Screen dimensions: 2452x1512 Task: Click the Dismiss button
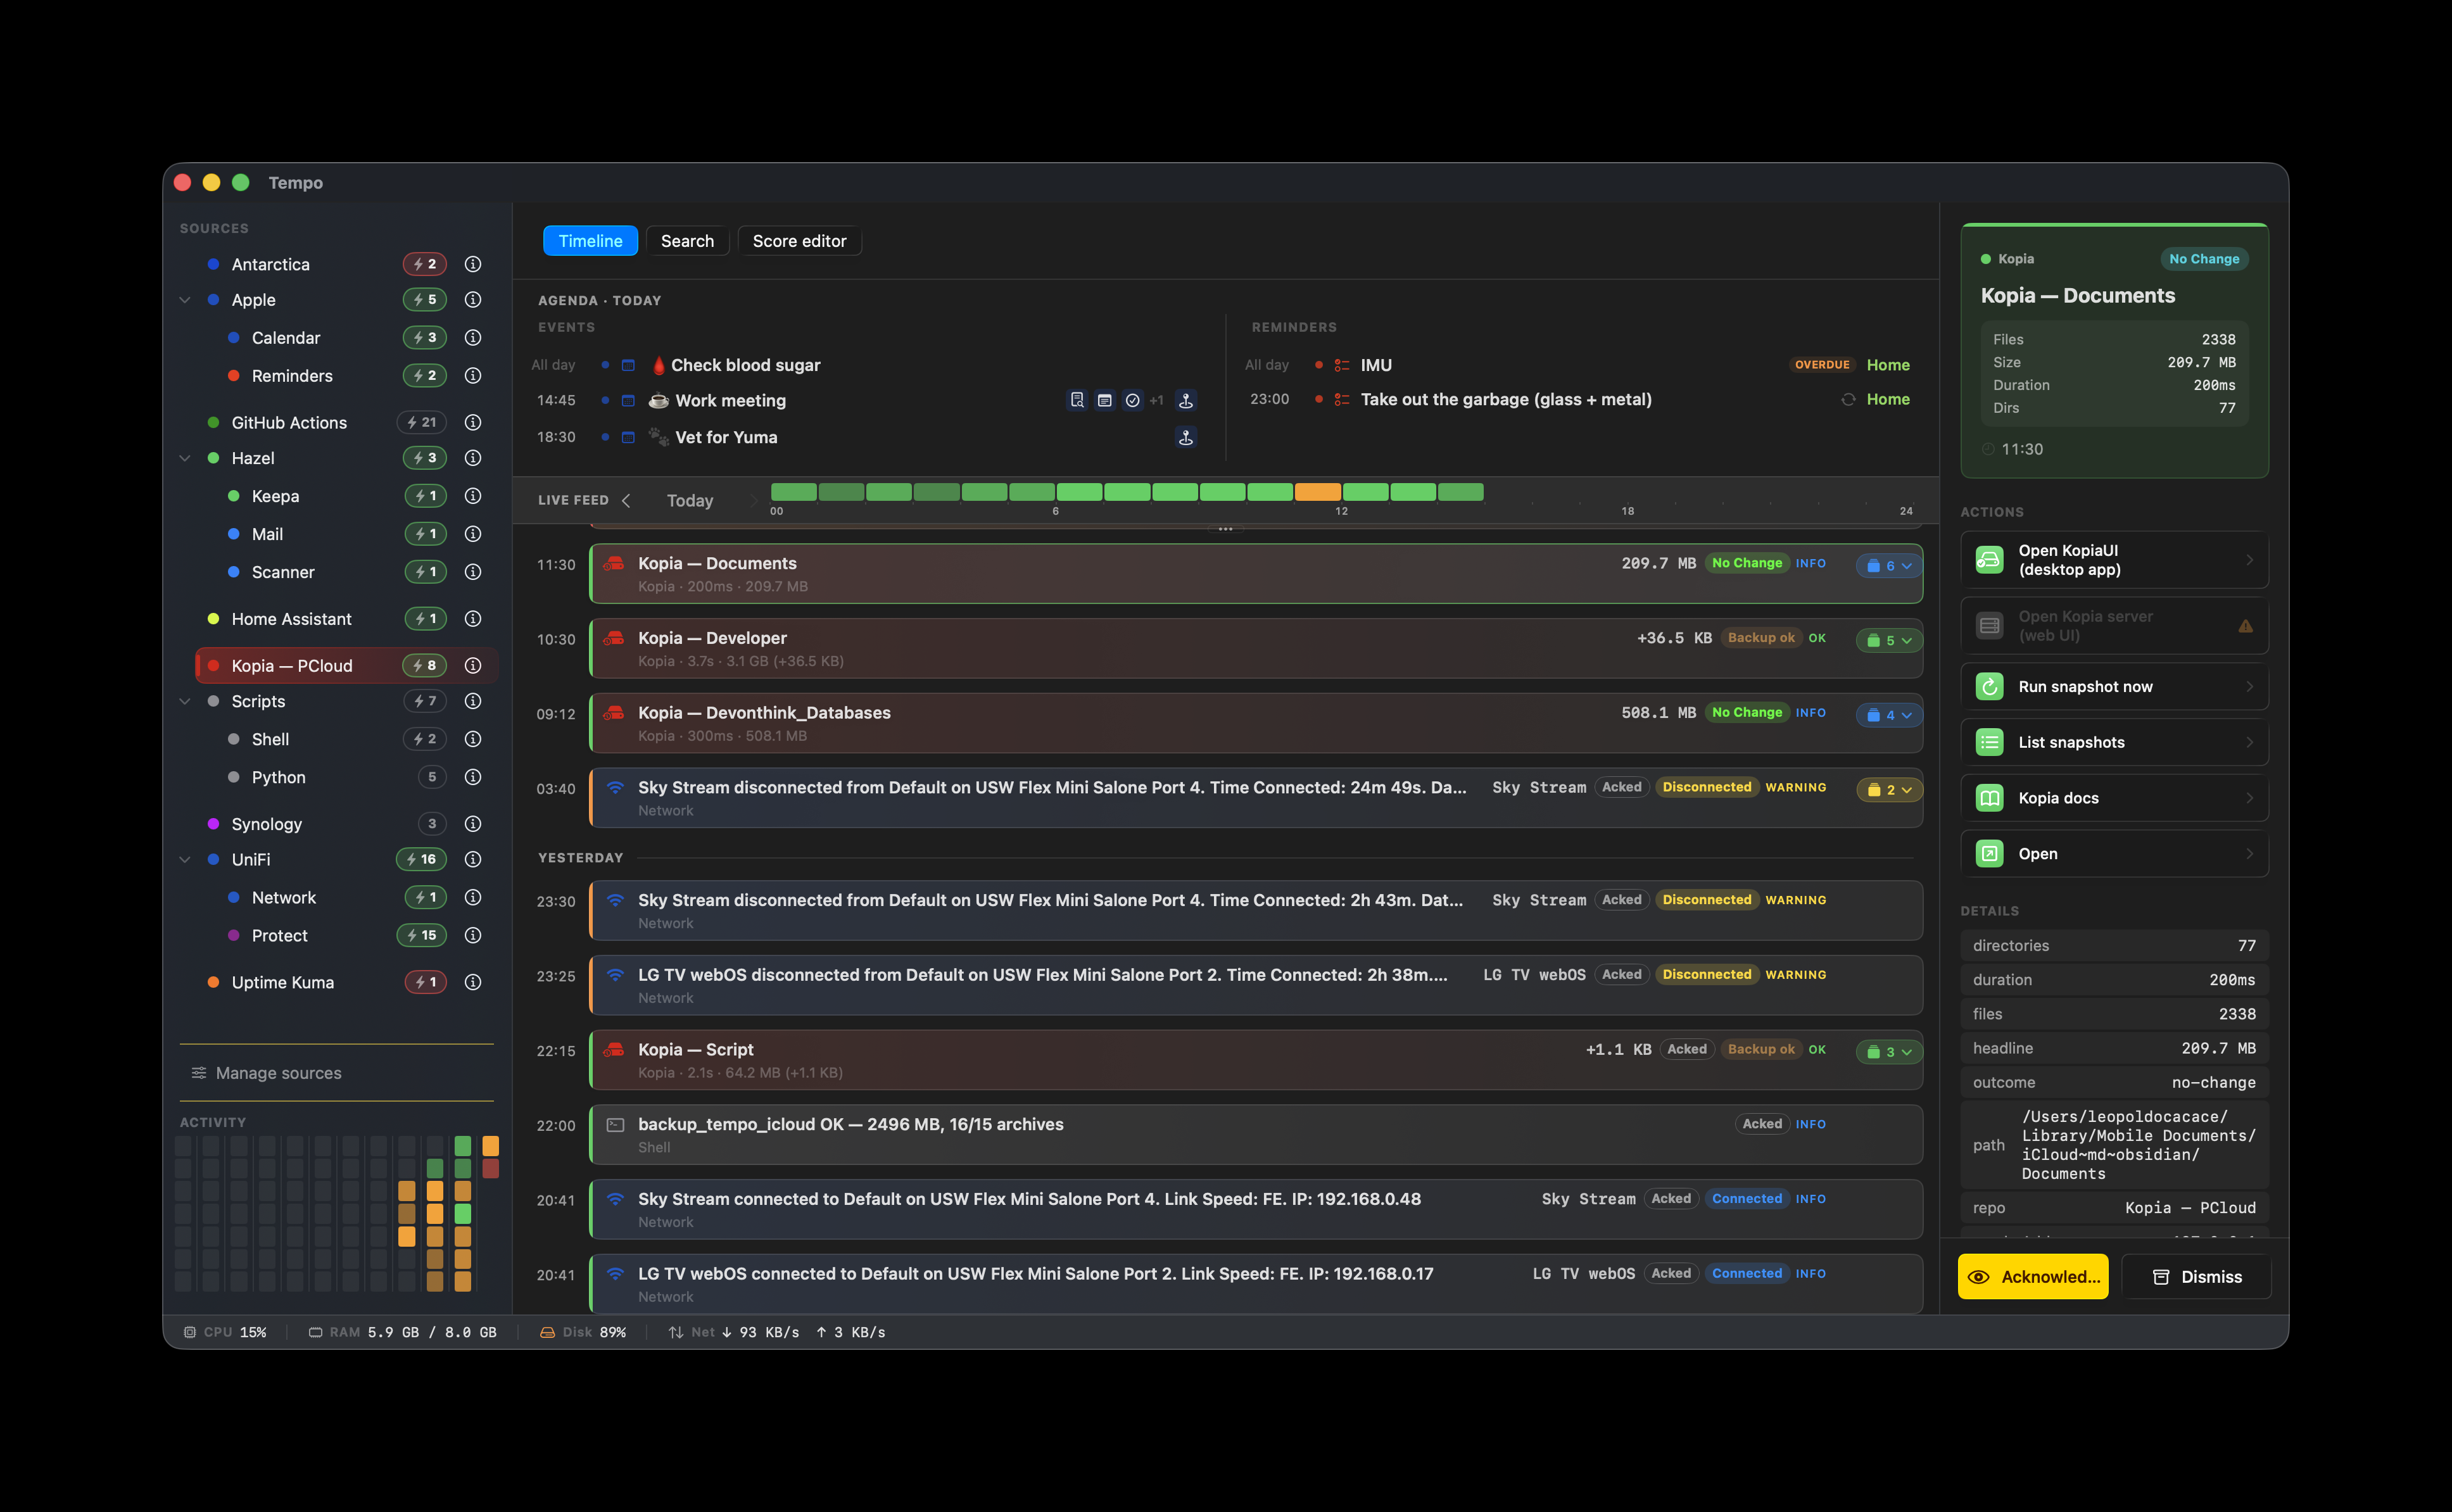[x=2196, y=1277]
